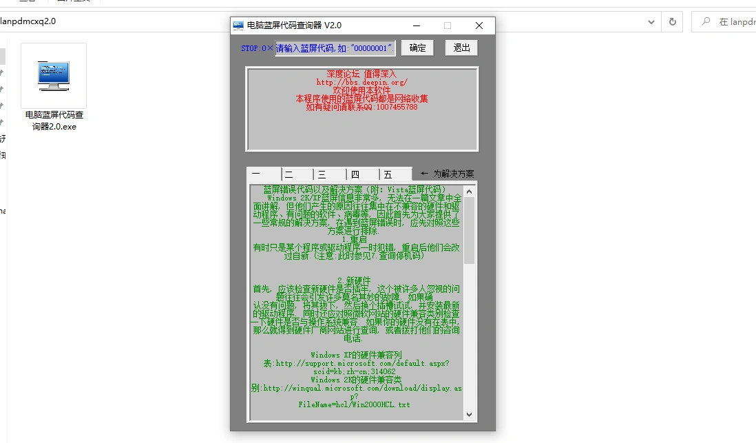The width and height of the screenshot is (756, 443).
Task: Go to the 四 solution tab
Action: [x=363, y=174]
